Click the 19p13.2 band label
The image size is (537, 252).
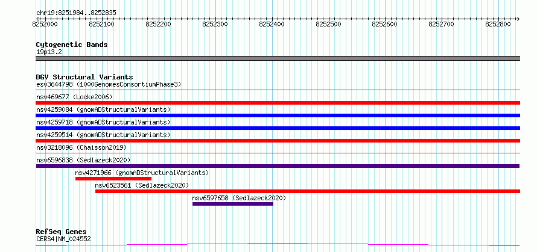point(49,52)
